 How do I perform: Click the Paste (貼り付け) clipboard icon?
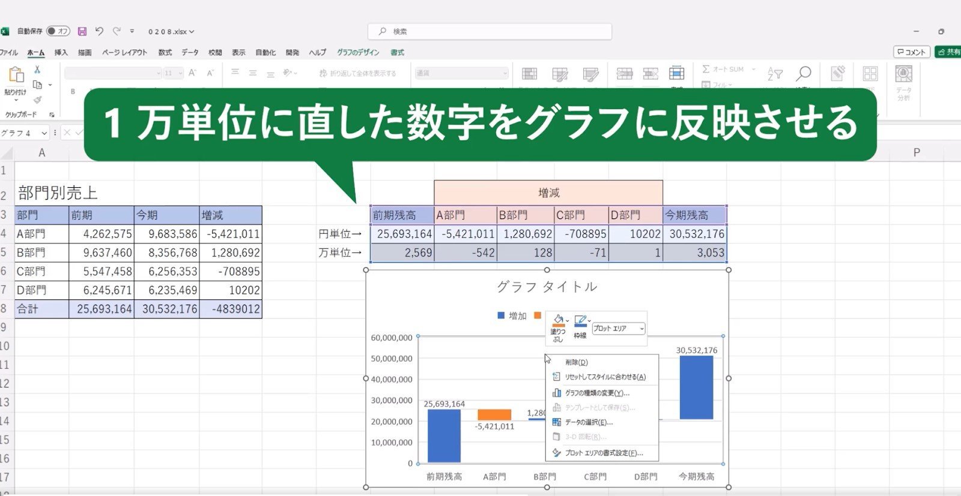click(x=16, y=75)
